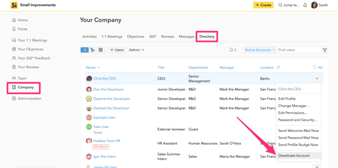Expand the Admin dropdown
The height and width of the screenshot is (168, 338).
click(x=137, y=50)
